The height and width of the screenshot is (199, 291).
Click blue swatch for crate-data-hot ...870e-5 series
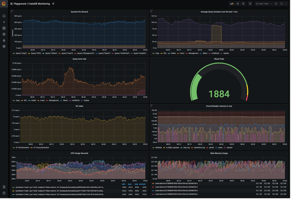(x=153, y=191)
